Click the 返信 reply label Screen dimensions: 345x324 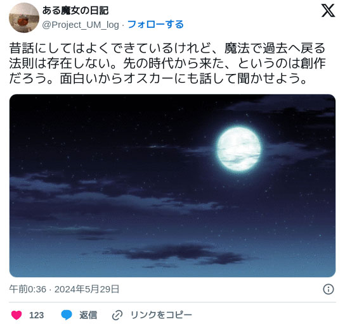click(88, 315)
